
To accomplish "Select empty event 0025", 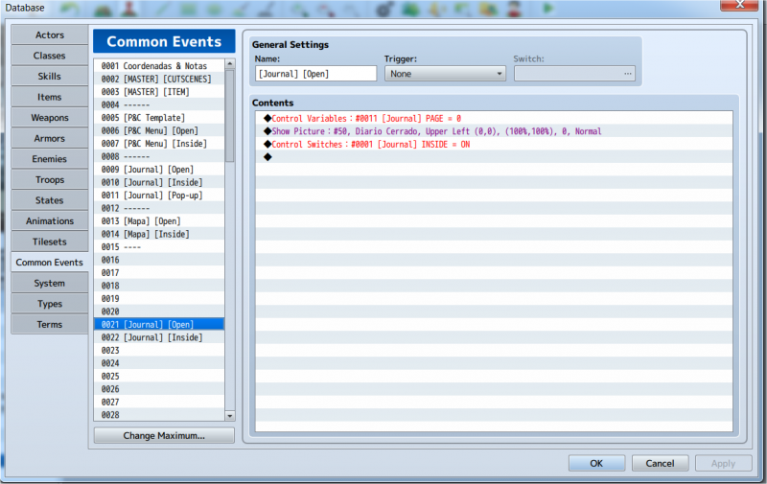I will 159,377.
